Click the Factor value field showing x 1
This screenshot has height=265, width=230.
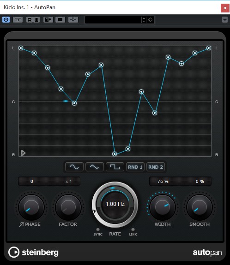(x=68, y=181)
